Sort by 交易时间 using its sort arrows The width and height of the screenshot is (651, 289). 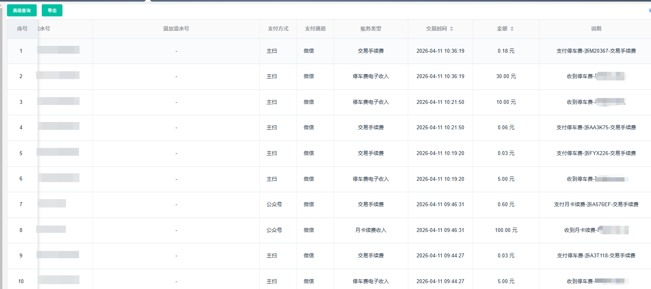[x=452, y=29]
